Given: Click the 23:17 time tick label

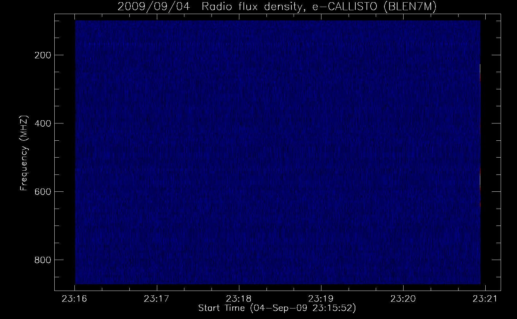Looking at the screenshot, I should click(157, 299).
